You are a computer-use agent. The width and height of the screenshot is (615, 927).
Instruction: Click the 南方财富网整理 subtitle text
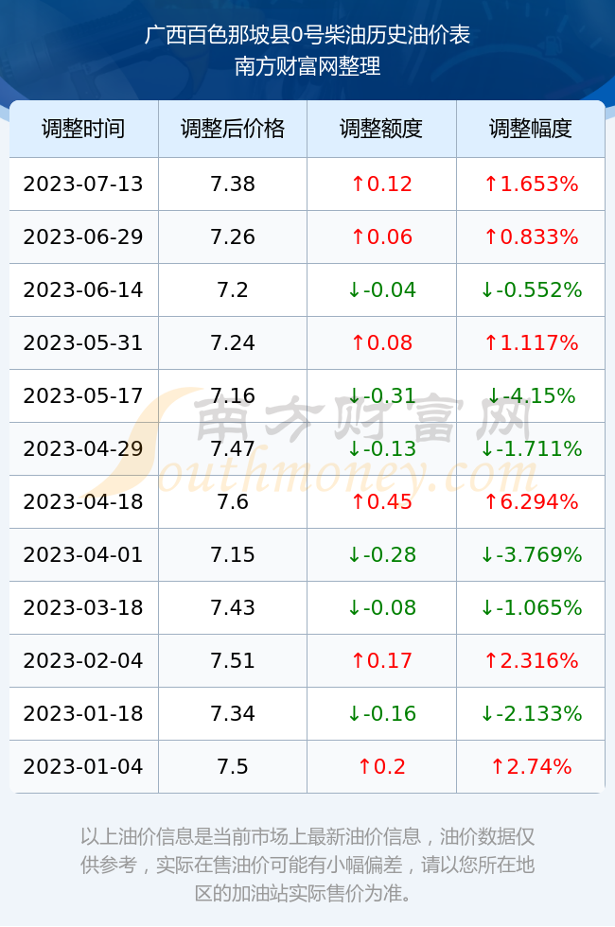(x=307, y=65)
